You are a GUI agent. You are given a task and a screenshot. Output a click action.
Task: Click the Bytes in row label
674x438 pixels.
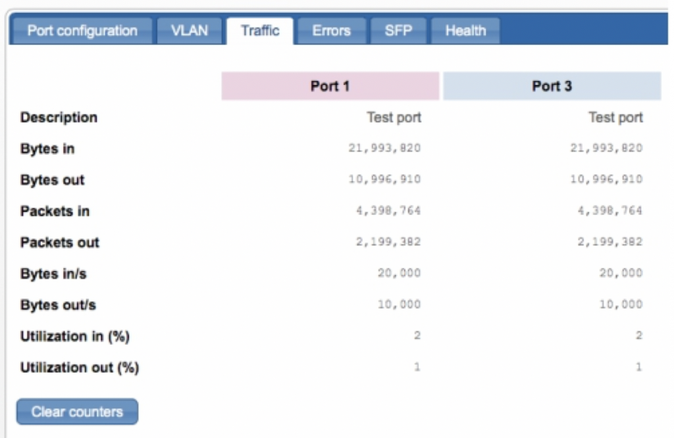[47, 149]
